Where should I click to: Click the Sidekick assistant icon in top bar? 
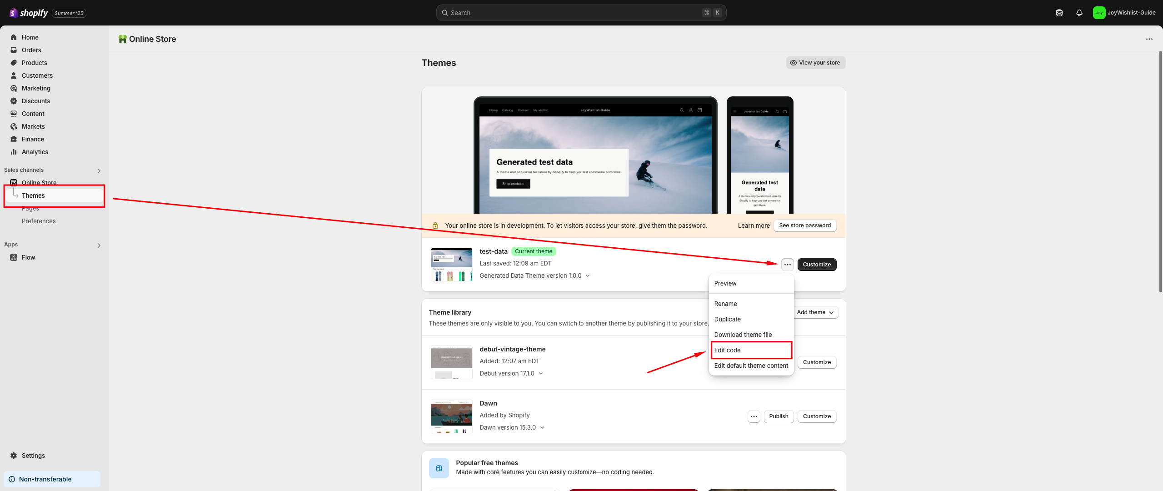pyautogui.click(x=1059, y=13)
